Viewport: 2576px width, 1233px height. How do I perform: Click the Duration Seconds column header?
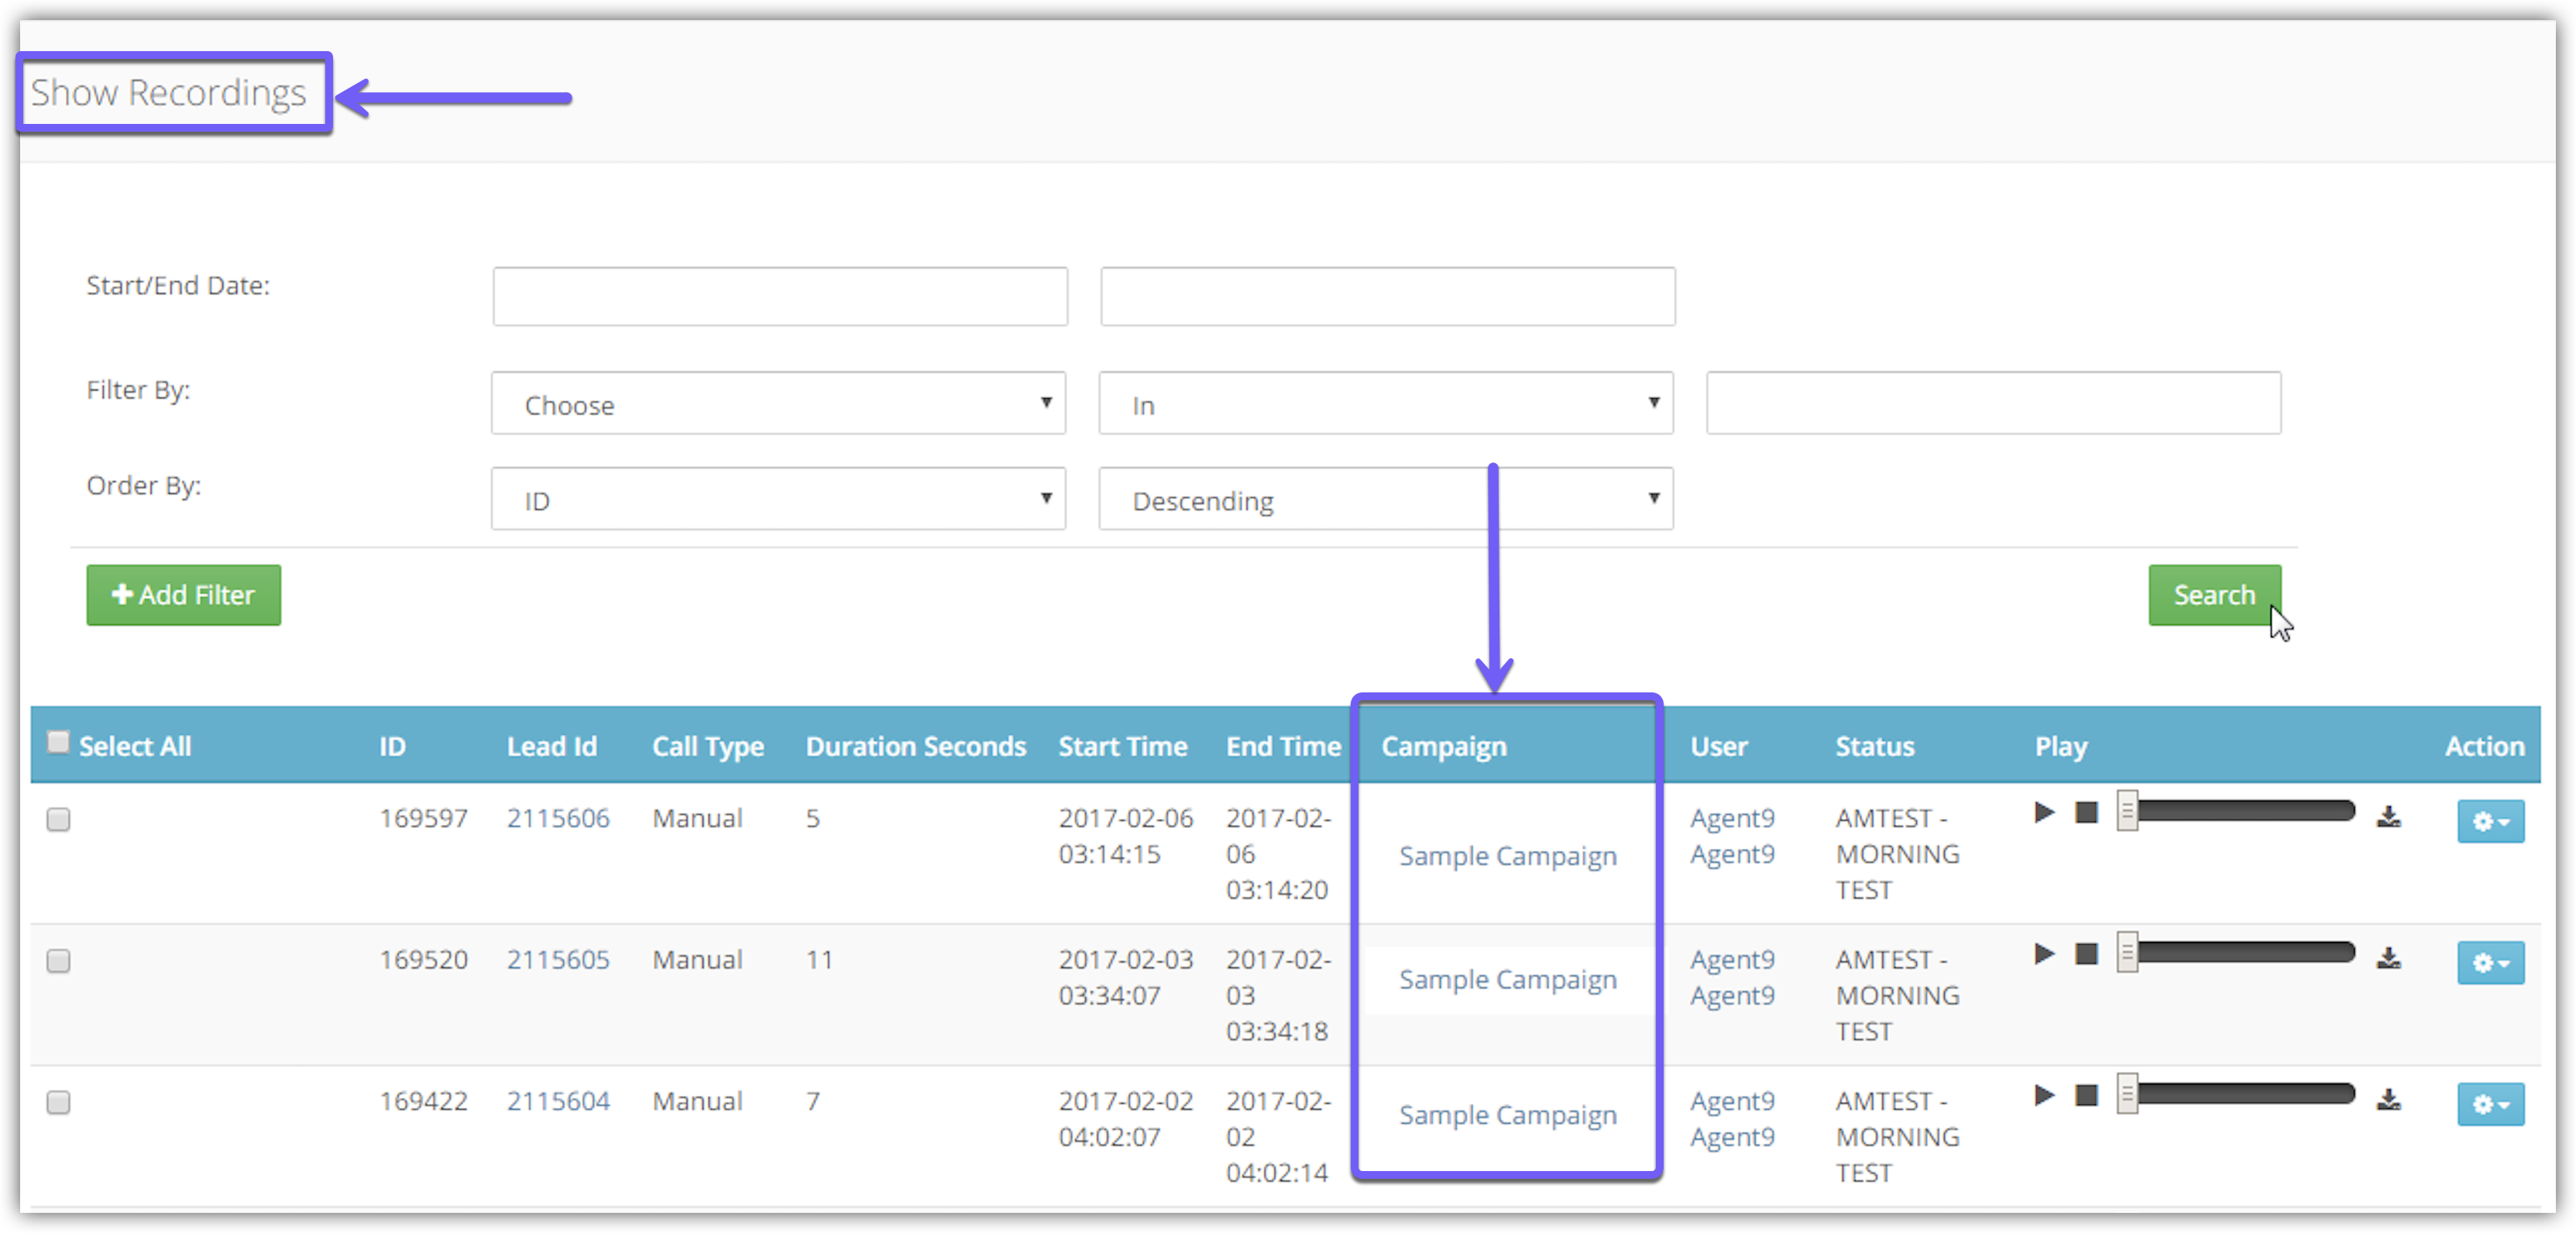point(915,746)
